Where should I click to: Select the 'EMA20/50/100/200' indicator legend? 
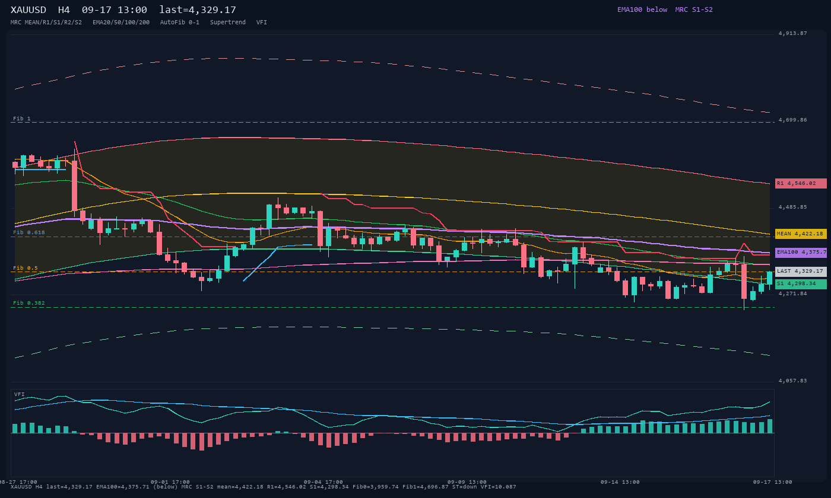click(x=121, y=23)
